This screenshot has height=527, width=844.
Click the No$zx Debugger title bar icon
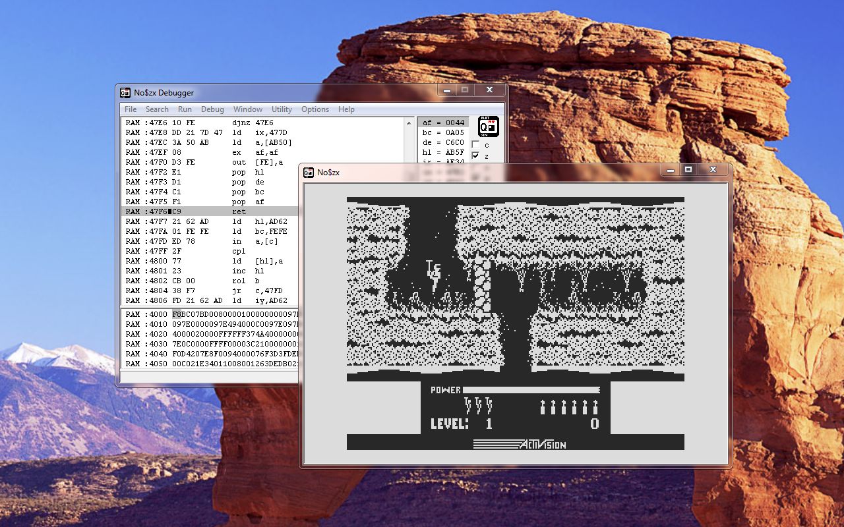(125, 93)
